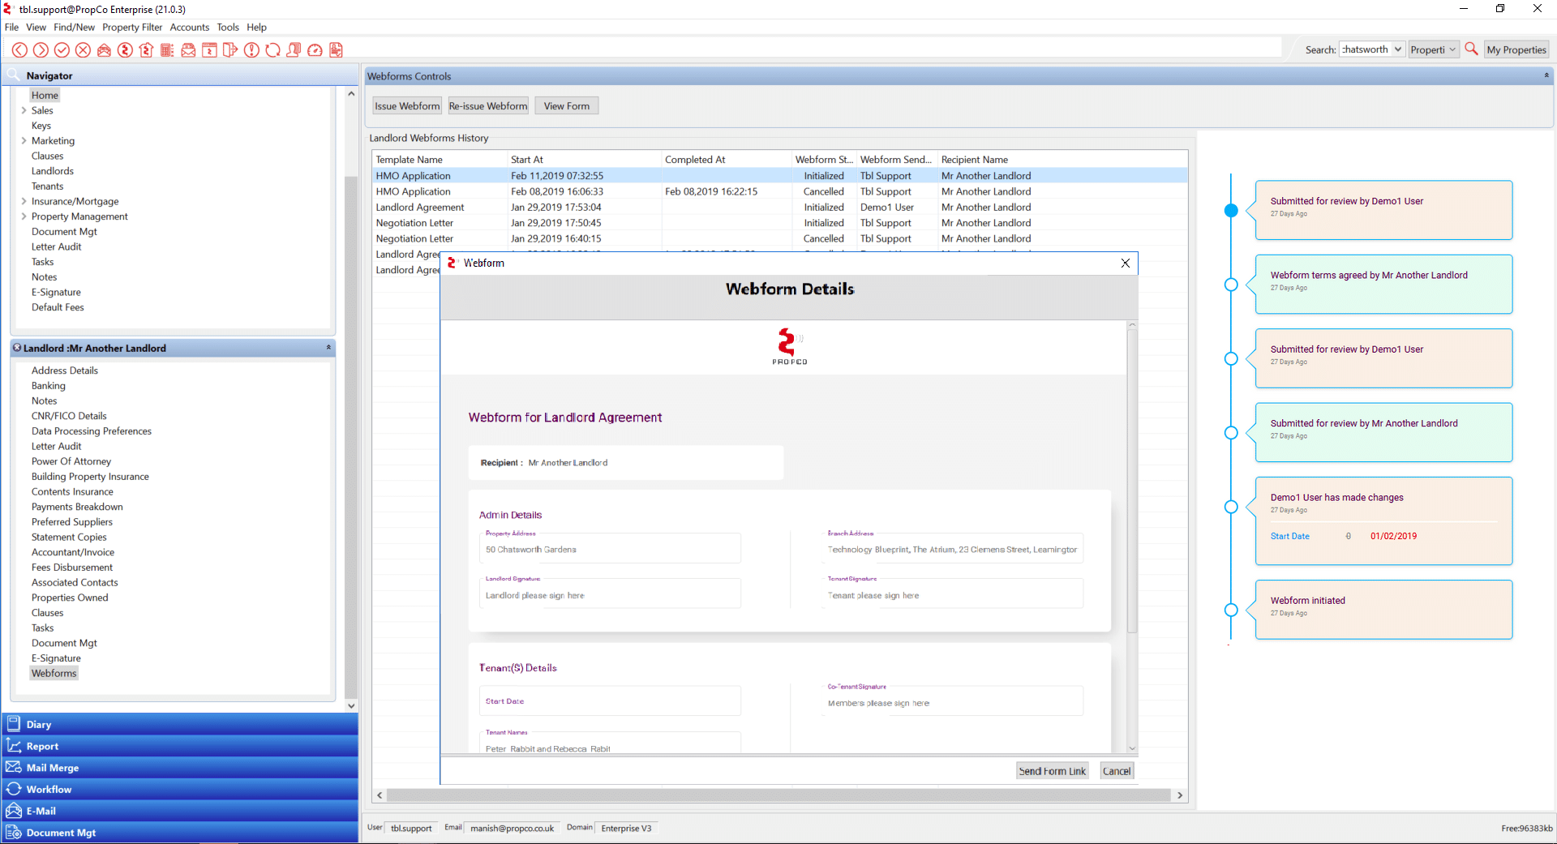Click the calendar window toolbar icon
The height and width of the screenshot is (844, 1557).
tap(209, 50)
